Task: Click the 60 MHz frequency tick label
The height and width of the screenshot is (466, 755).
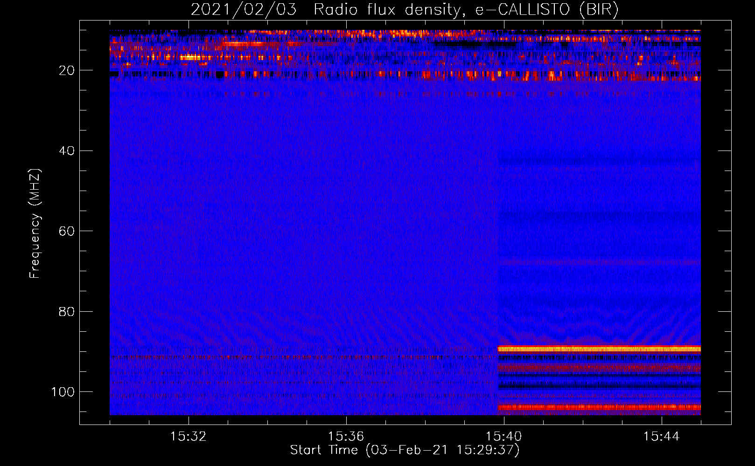Action: tap(67, 231)
